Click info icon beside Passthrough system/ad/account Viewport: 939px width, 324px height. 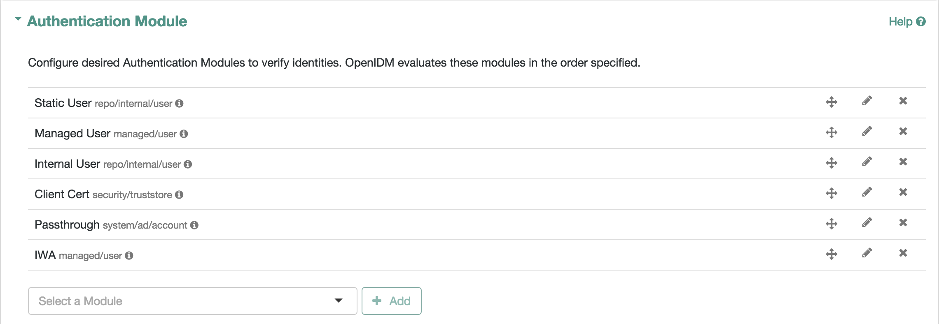coord(194,225)
